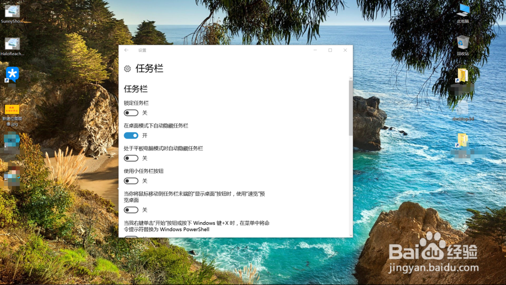The width and height of the screenshot is (506, 285).
Task: Turn off 在桌面模式下自动隐藏任务栏 switch
Action: coord(131,135)
